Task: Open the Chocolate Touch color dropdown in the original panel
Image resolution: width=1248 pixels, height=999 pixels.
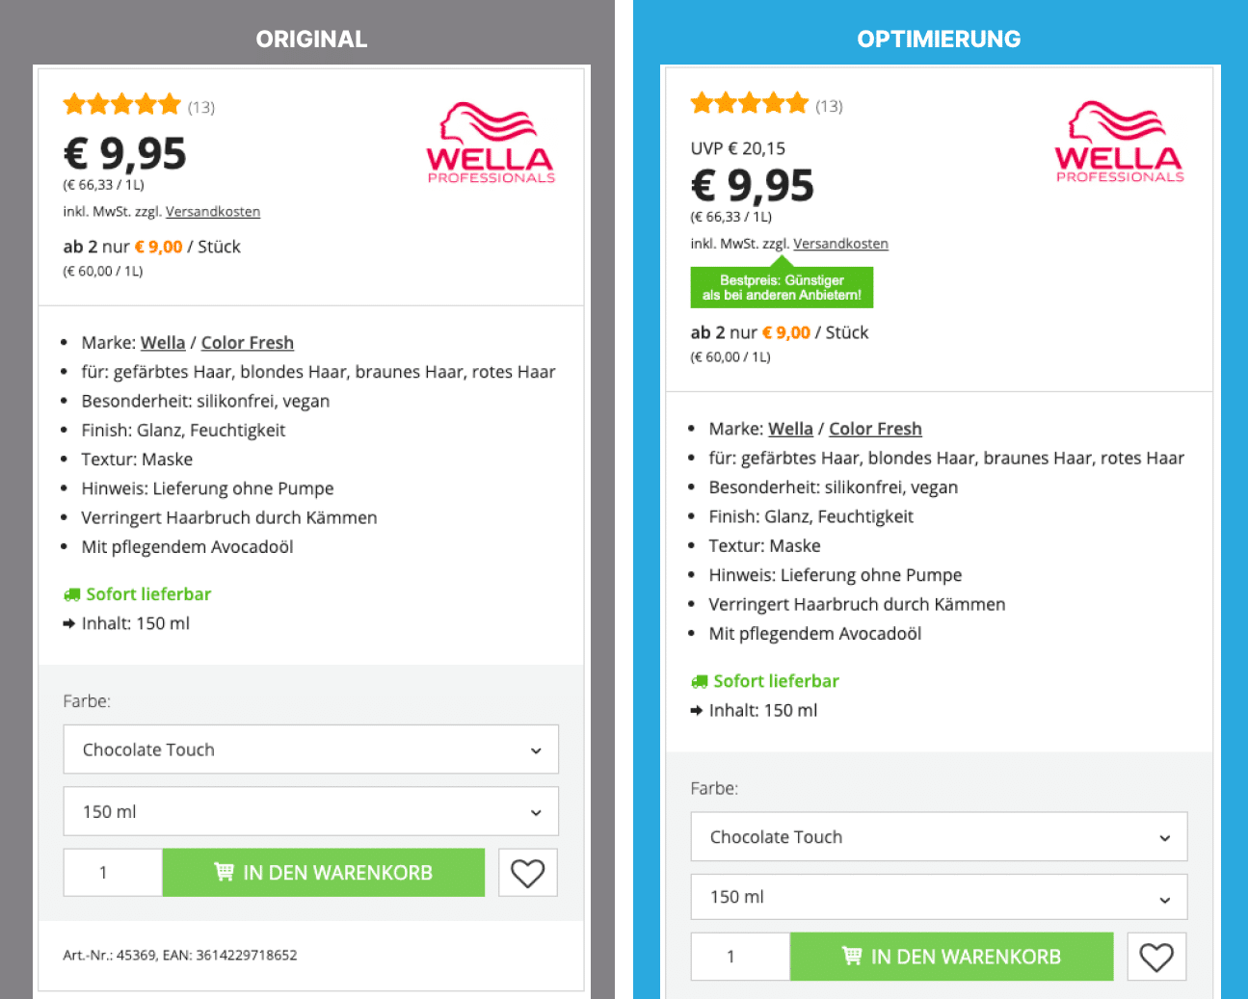Action: 310,749
